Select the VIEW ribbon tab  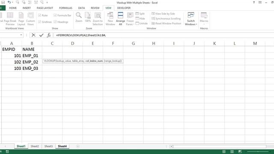108,8
